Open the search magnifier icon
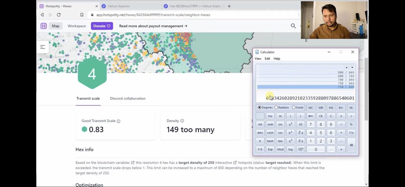This screenshot has width=405, height=187. pyautogui.click(x=293, y=26)
